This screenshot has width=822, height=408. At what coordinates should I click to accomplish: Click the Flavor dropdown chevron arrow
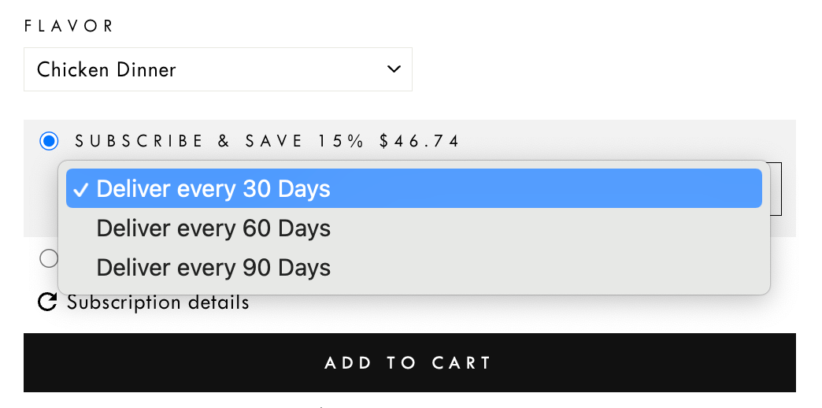[x=394, y=69]
